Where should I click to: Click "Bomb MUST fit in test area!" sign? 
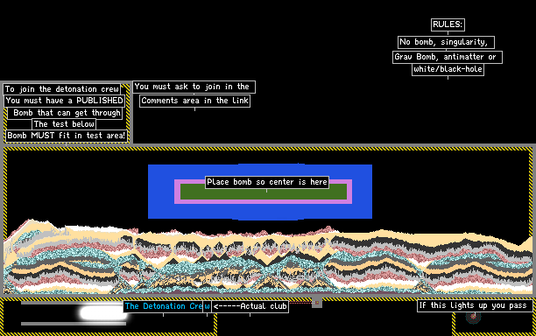[x=67, y=136]
